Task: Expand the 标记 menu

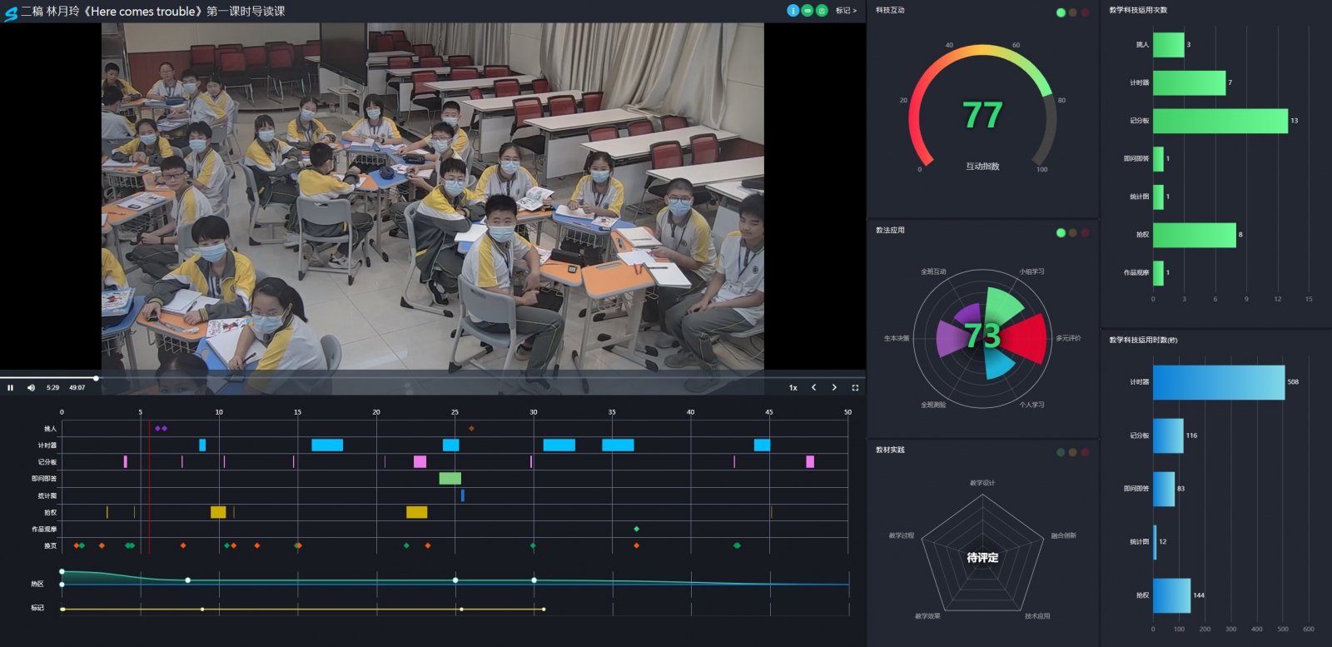Action: click(x=846, y=11)
